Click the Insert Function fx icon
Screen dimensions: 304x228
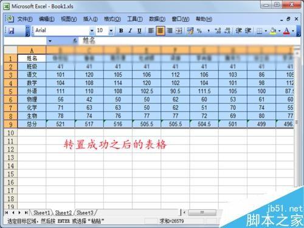tap(75, 41)
